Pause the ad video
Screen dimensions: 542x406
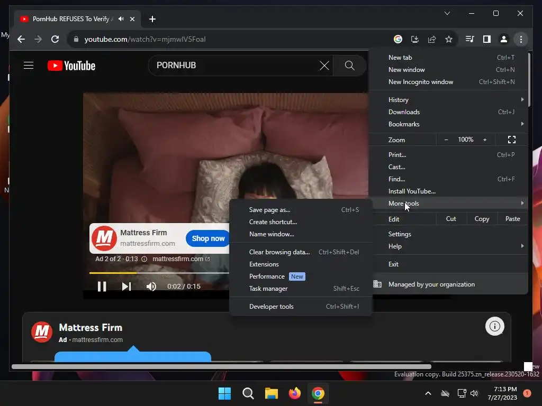[x=102, y=287]
